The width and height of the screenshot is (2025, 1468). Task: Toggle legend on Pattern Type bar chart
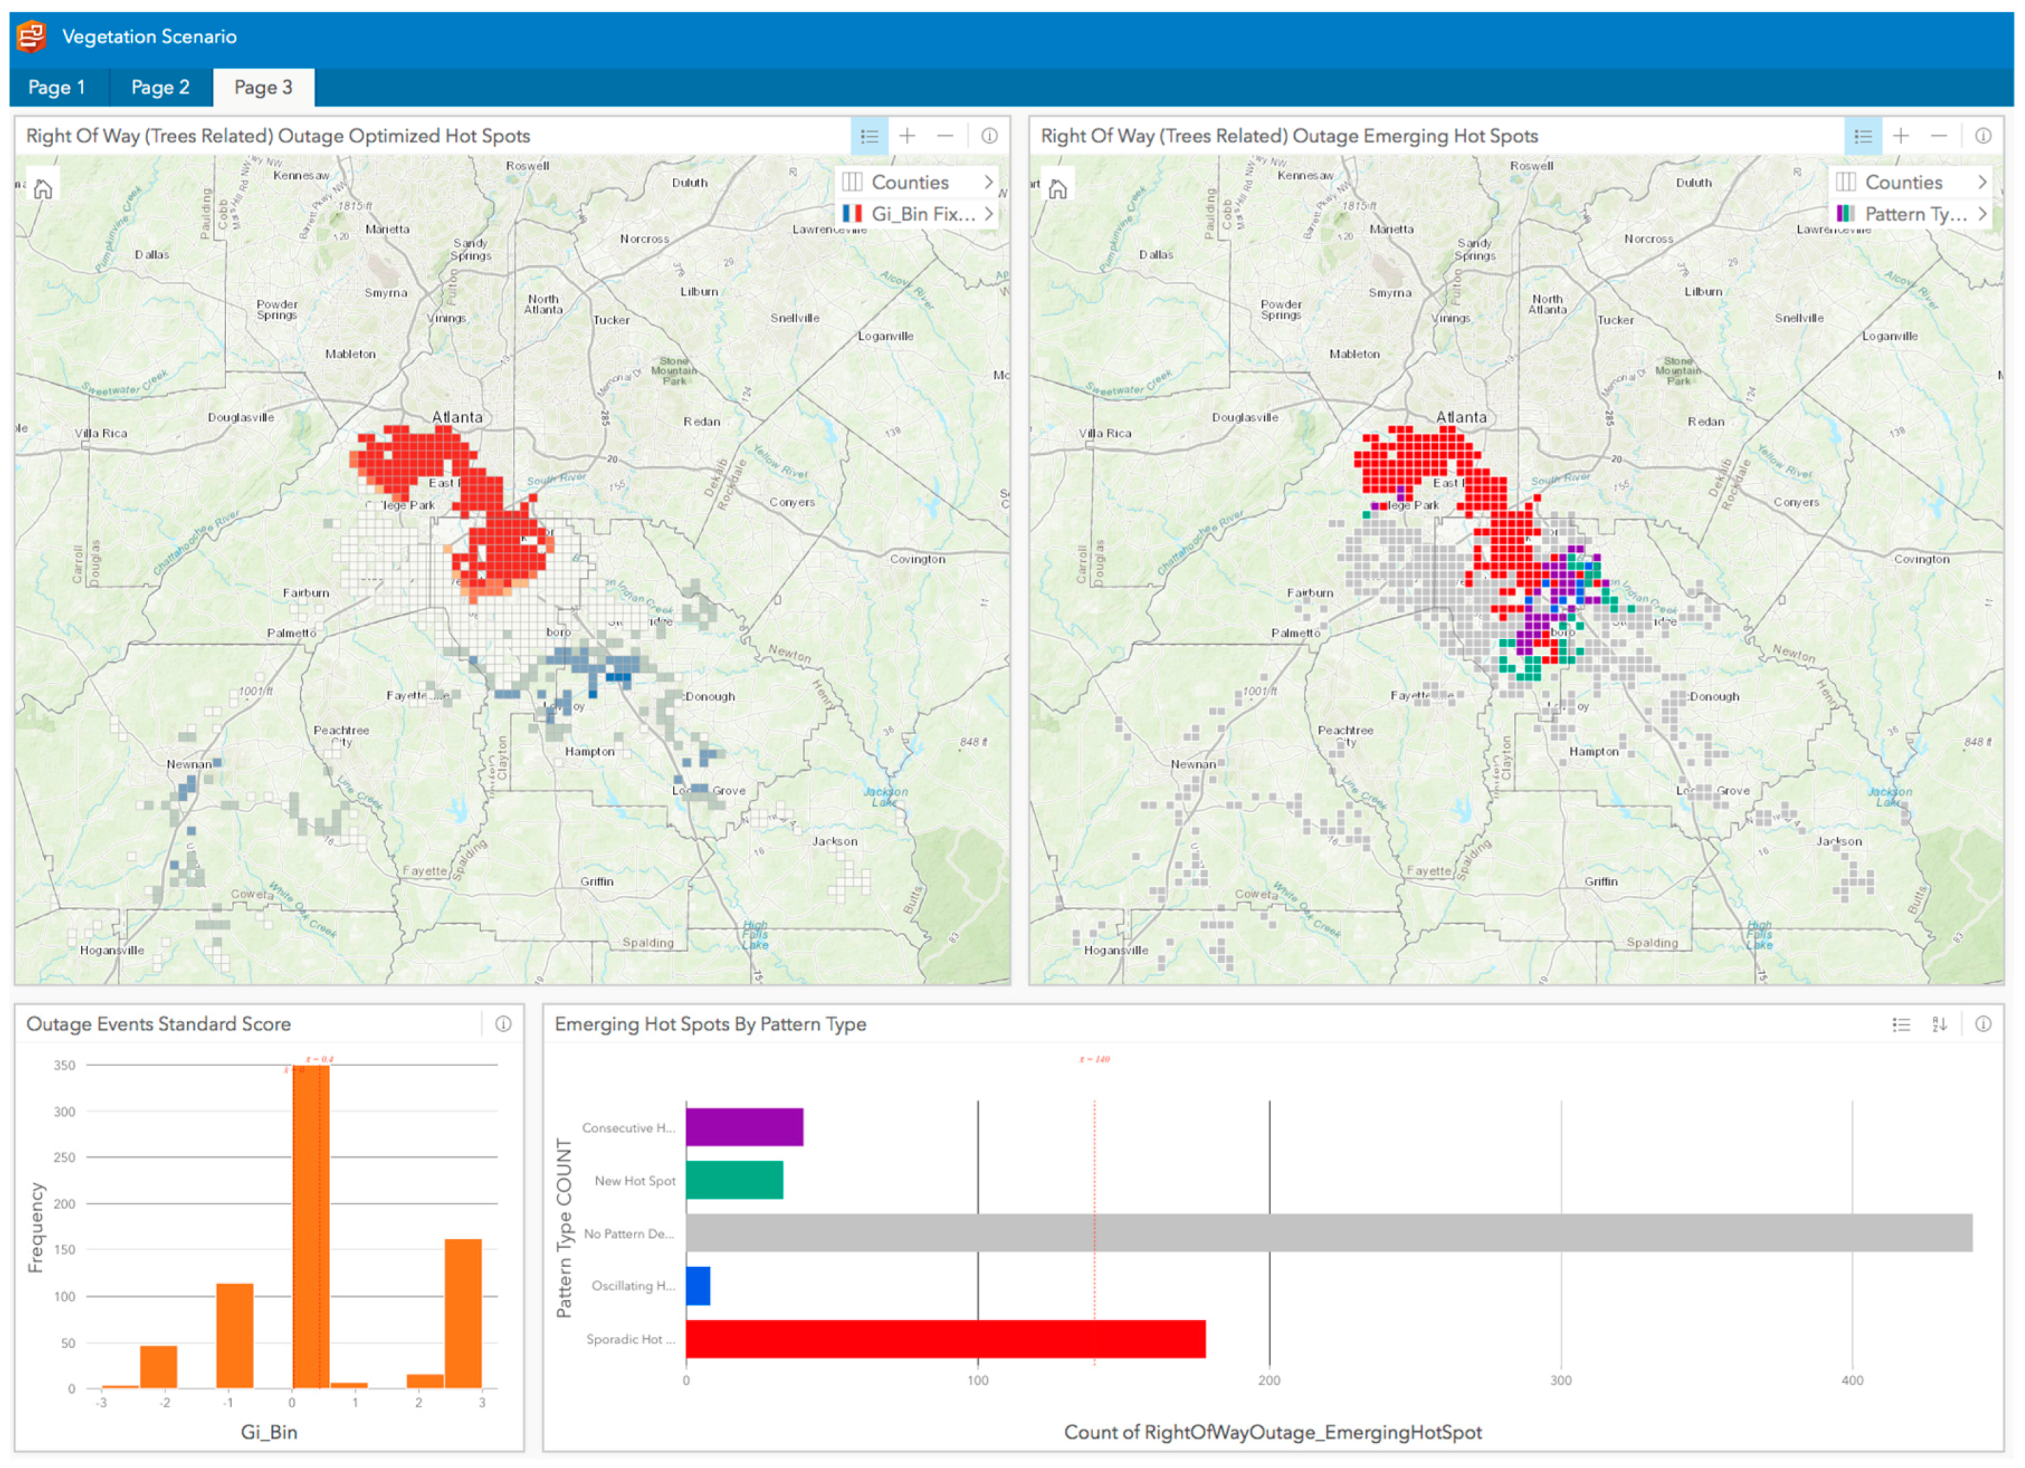pyautogui.click(x=1901, y=1024)
